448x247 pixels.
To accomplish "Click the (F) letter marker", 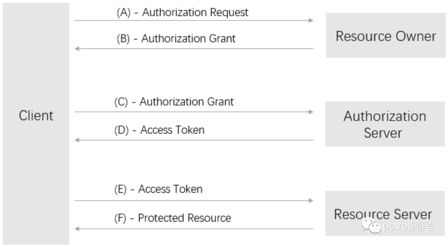I will pos(120,218).
